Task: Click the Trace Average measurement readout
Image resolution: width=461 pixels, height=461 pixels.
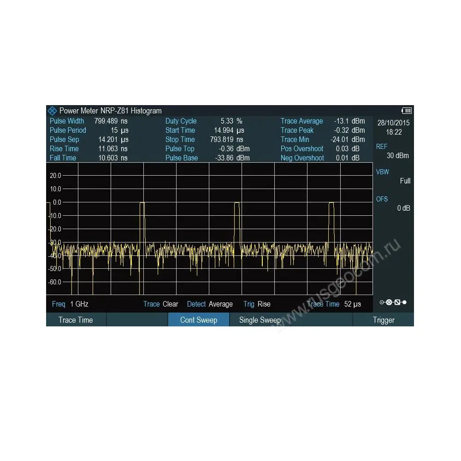Action: pos(322,121)
